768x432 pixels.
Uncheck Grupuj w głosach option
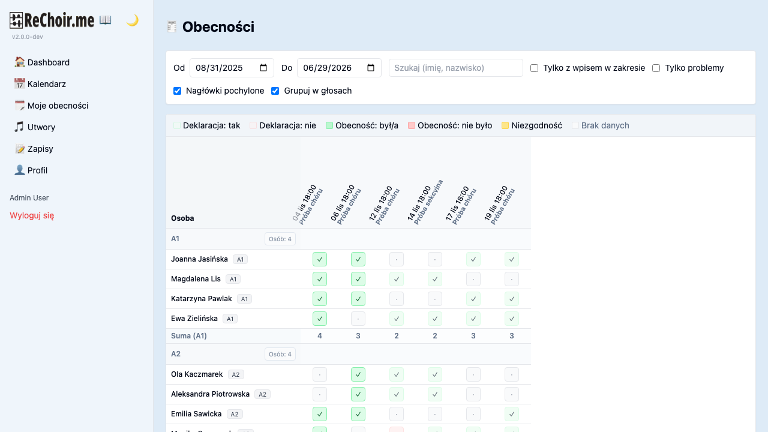tap(275, 91)
